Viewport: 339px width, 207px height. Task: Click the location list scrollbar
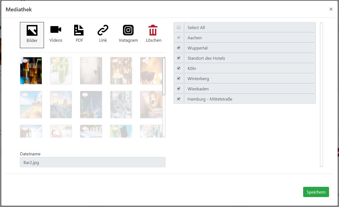321,94
